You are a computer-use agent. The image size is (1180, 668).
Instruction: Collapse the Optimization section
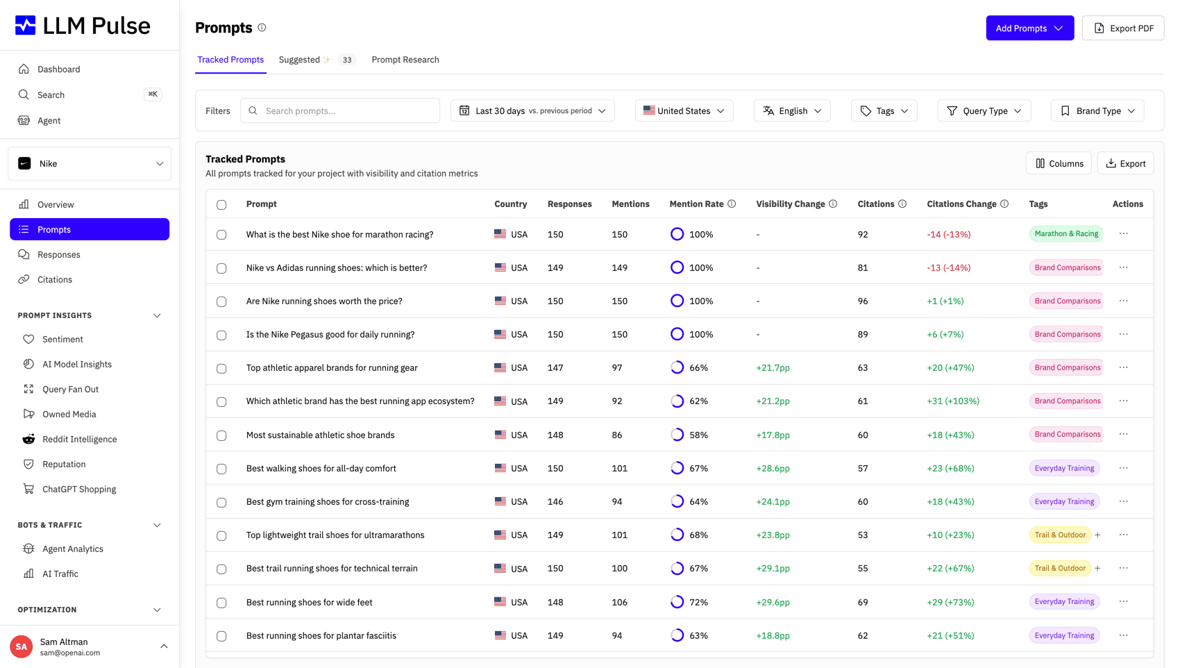tap(157, 610)
